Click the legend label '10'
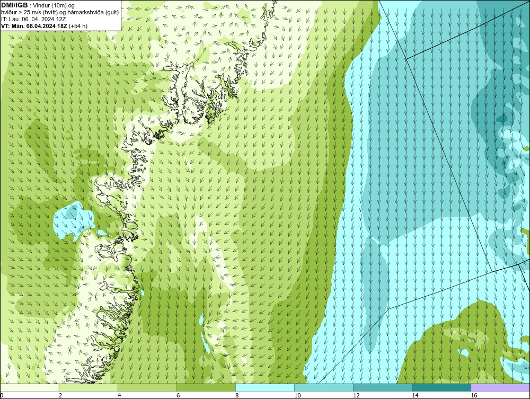530x399 pixels. [297, 396]
